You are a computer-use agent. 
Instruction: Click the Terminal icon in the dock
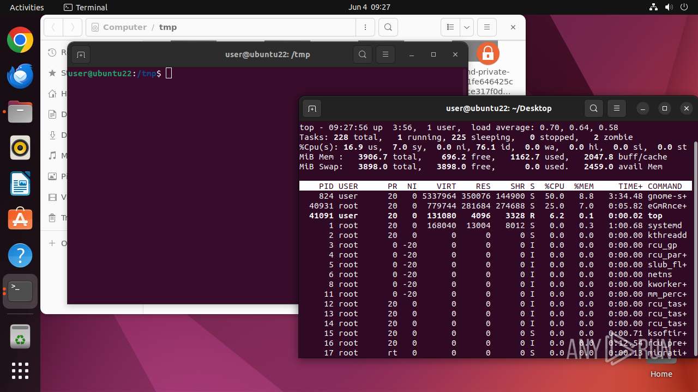20,291
